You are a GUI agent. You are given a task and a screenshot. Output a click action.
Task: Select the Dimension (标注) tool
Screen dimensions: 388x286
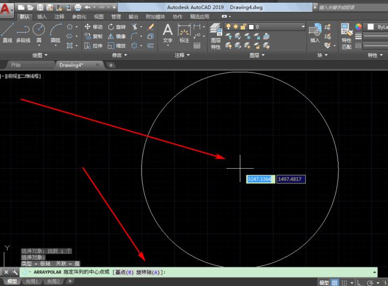184,33
